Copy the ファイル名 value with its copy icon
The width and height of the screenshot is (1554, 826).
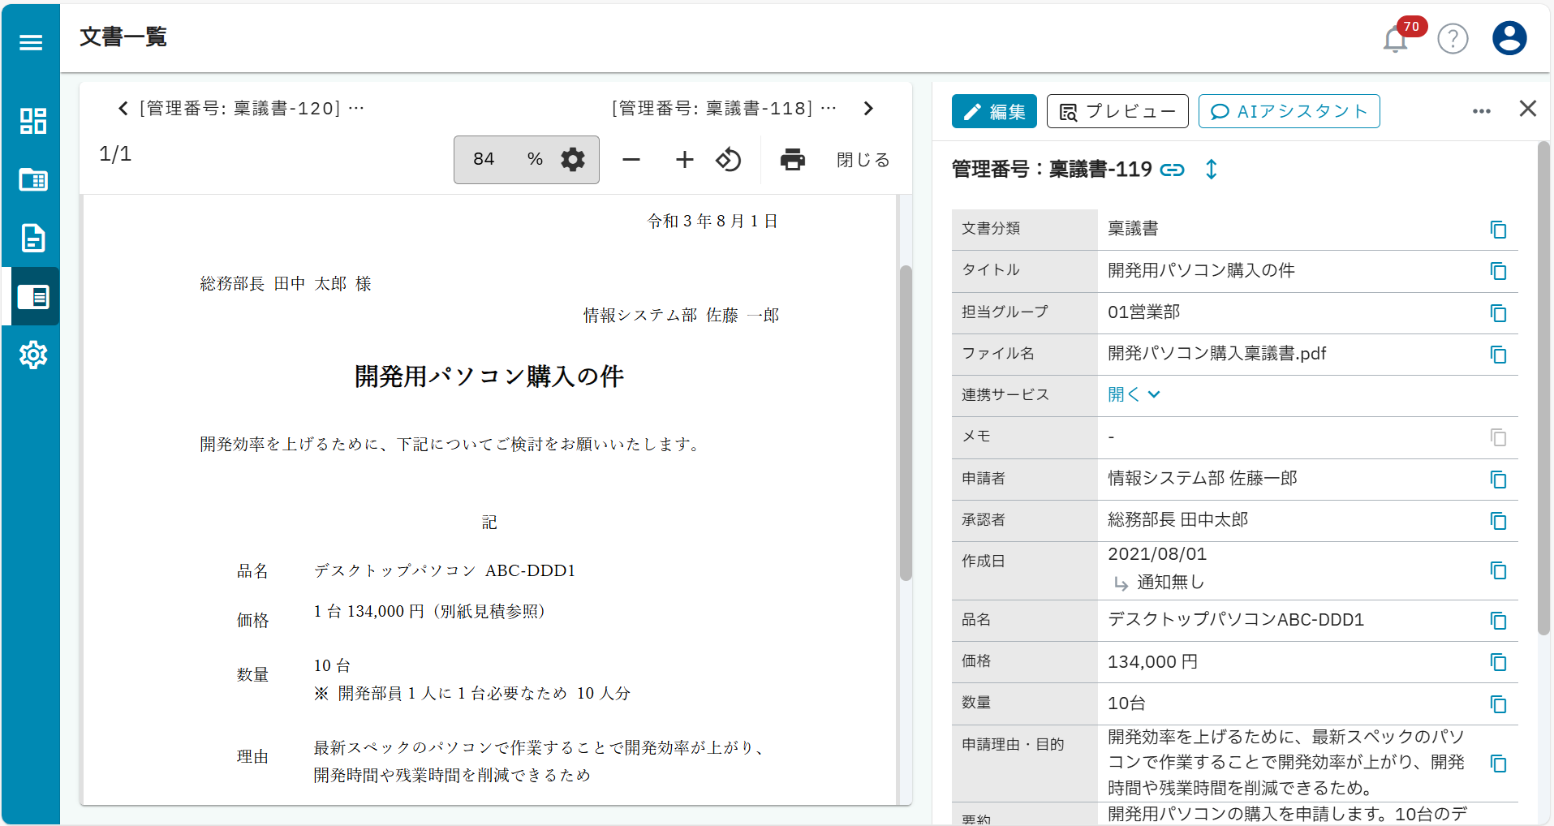[x=1497, y=355]
